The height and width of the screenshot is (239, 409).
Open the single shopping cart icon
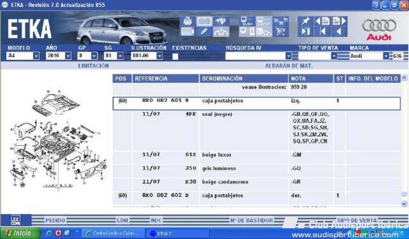[x=281, y=32]
